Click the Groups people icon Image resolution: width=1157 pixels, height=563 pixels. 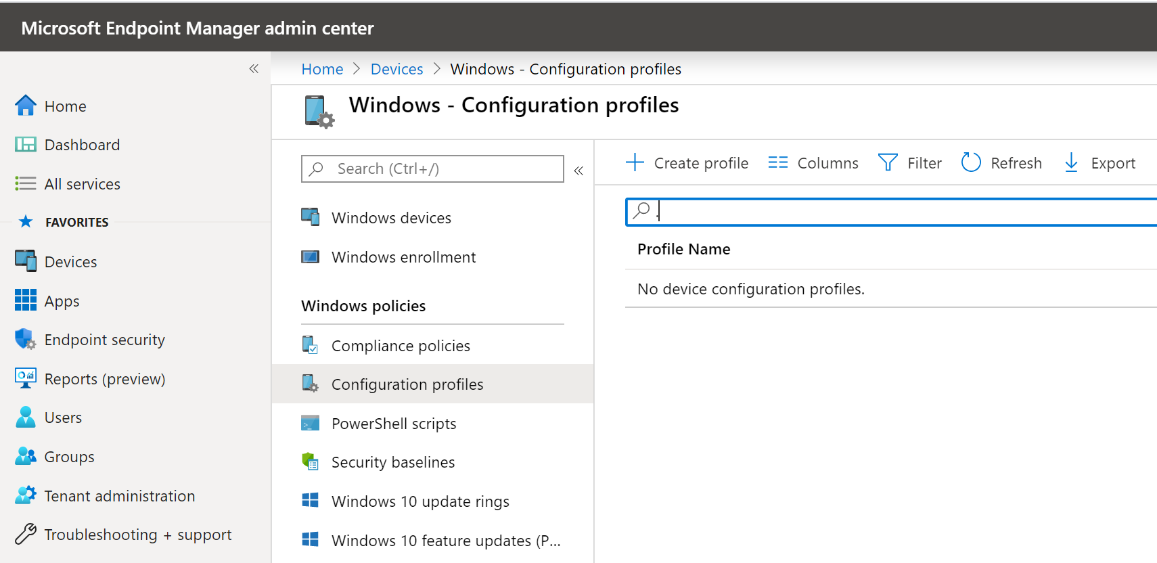coord(26,456)
